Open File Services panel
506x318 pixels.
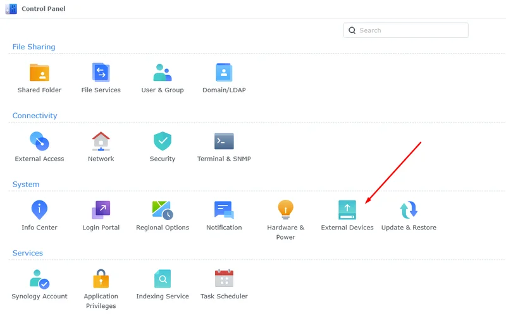[101, 73]
